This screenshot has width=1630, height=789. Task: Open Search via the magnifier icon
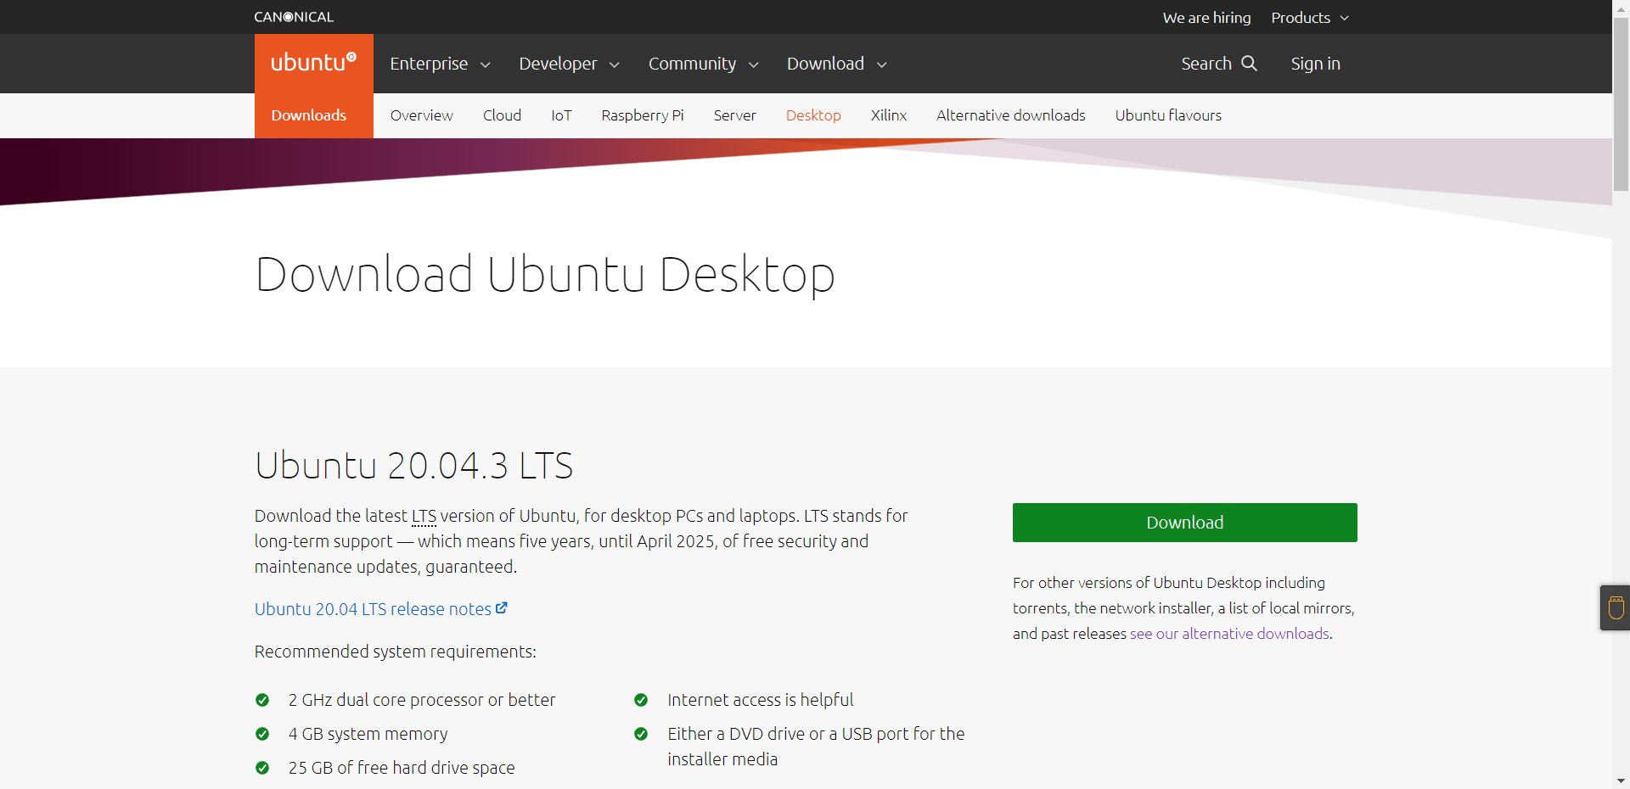[x=1249, y=64]
